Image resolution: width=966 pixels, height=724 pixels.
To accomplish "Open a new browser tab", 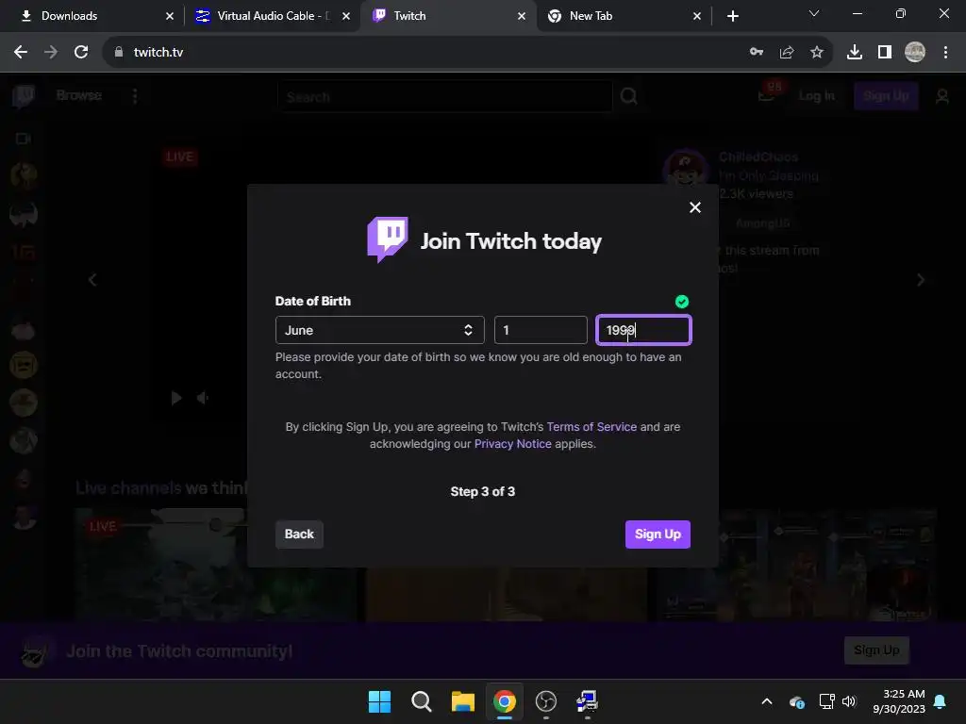I will pyautogui.click(x=732, y=16).
